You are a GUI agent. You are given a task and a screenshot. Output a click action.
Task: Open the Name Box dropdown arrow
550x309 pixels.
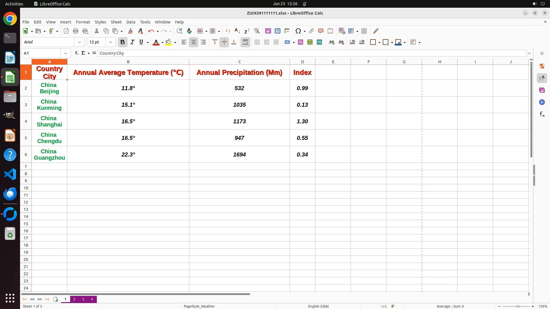66,53
